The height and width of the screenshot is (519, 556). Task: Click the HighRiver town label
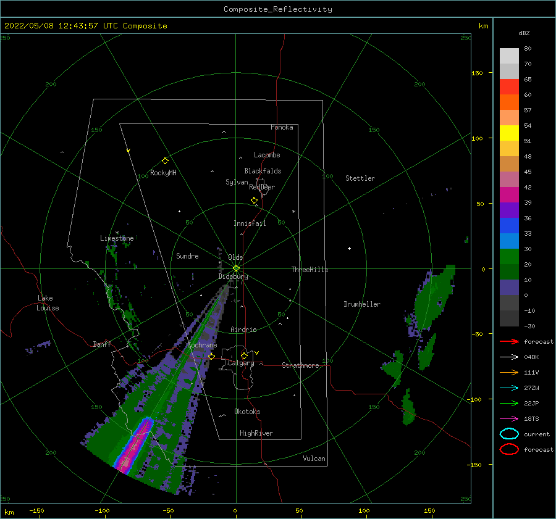coord(256,433)
